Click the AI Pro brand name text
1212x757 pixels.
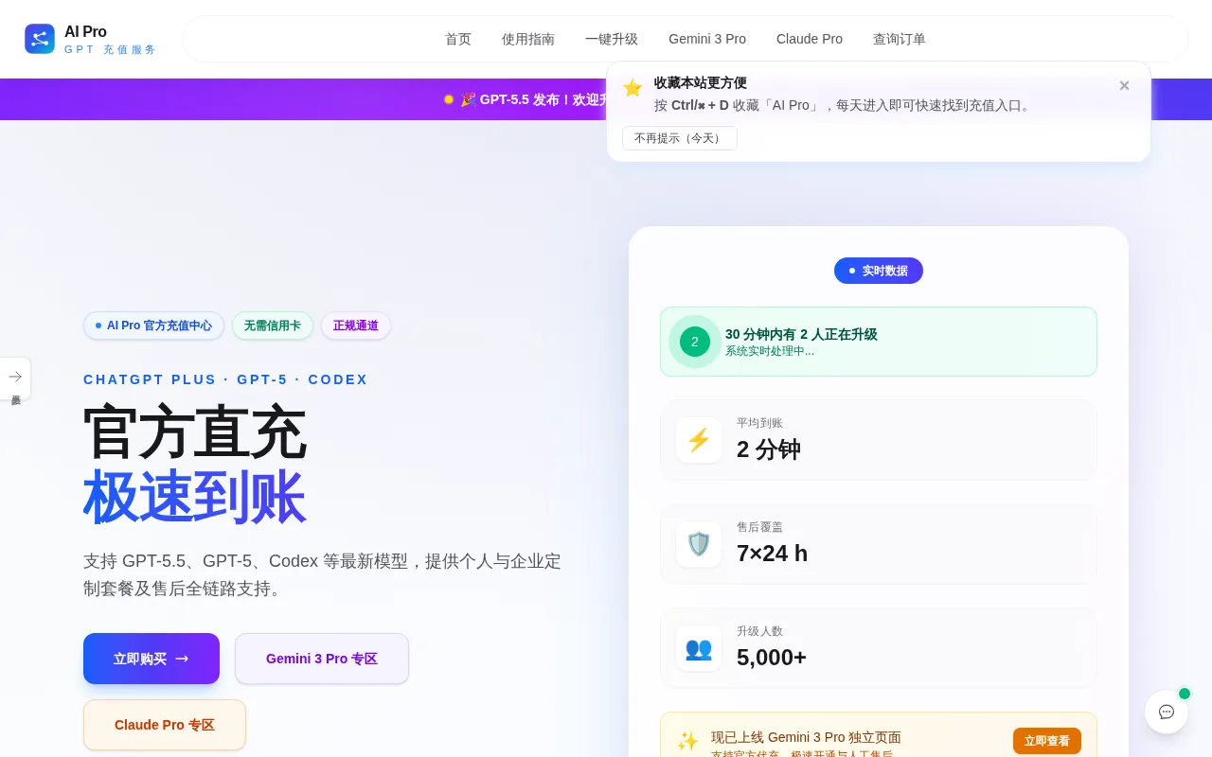85,31
